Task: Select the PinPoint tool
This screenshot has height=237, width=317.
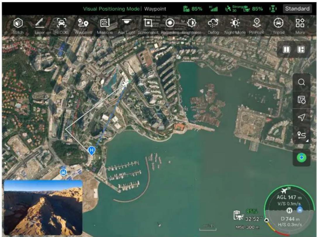Action: (256, 26)
